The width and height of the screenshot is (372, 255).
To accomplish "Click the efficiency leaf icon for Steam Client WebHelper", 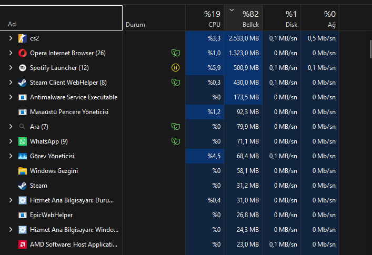I will (176, 82).
